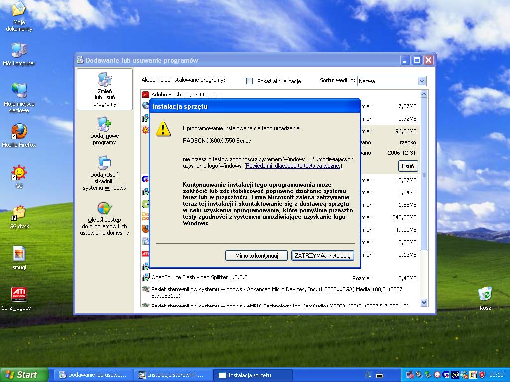Click the 840,00MB size value
Screen dimensions: 510x382
click(x=404, y=218)
